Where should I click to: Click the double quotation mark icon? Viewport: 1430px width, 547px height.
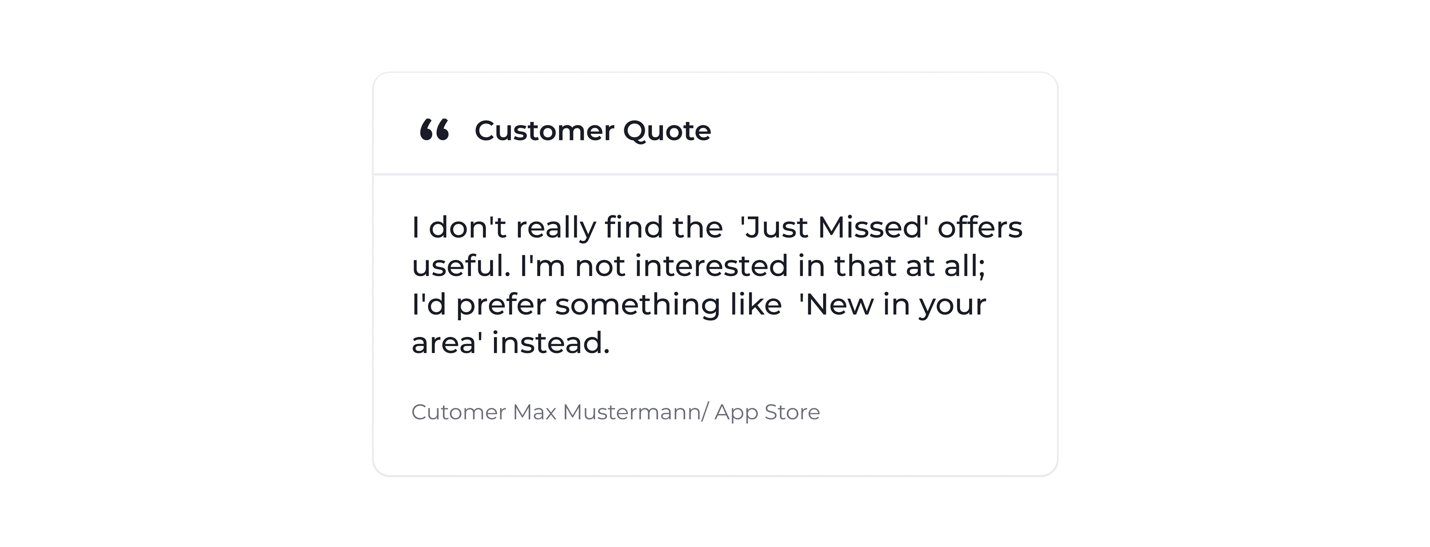point(434,130)
